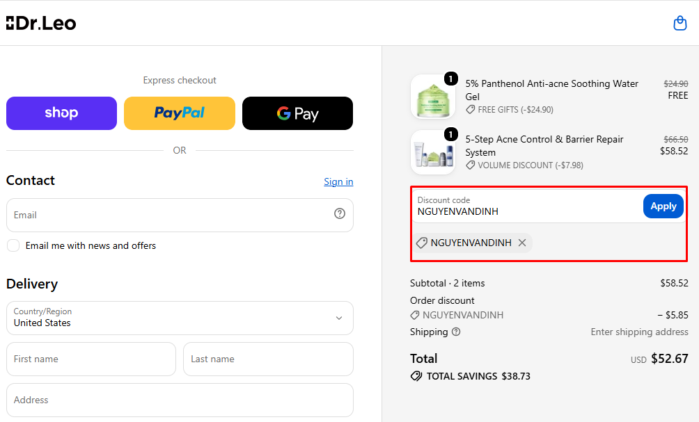Click the 'TOTAL SAVINGS $38.73' text

click(478, 376)
